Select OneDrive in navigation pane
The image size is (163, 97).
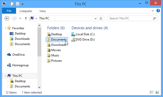coord(18,55)
